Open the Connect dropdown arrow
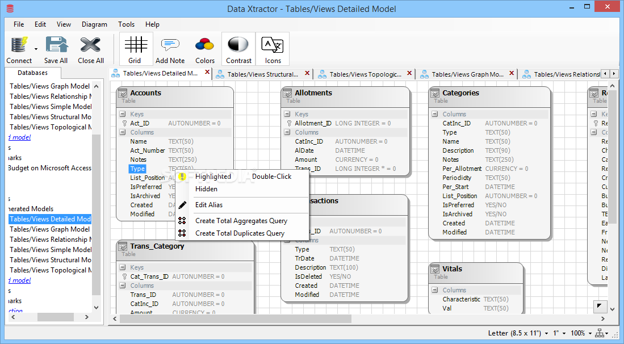This screenshot has width=624, height=344. click(36, 49)
